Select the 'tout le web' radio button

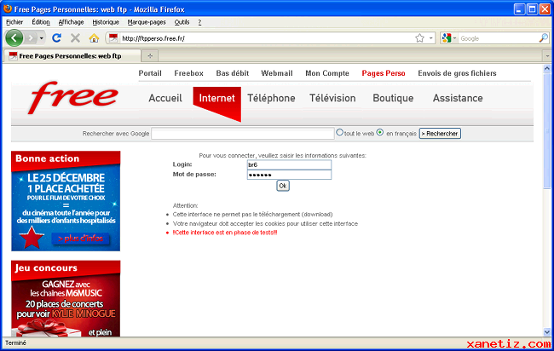pyautogui.click(x=339, y=132)
